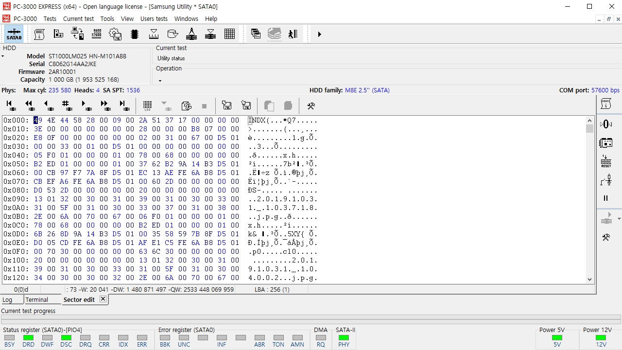Click the grid table icon in the top toolbar
Screen dimensions: 622x350
(230, 34)
